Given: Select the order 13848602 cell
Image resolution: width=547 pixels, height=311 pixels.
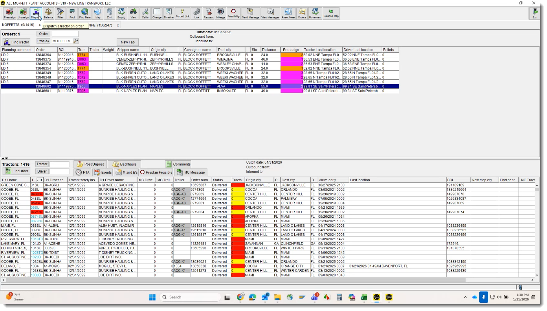Looking at the screenshot, I should (x=46, y=86).
